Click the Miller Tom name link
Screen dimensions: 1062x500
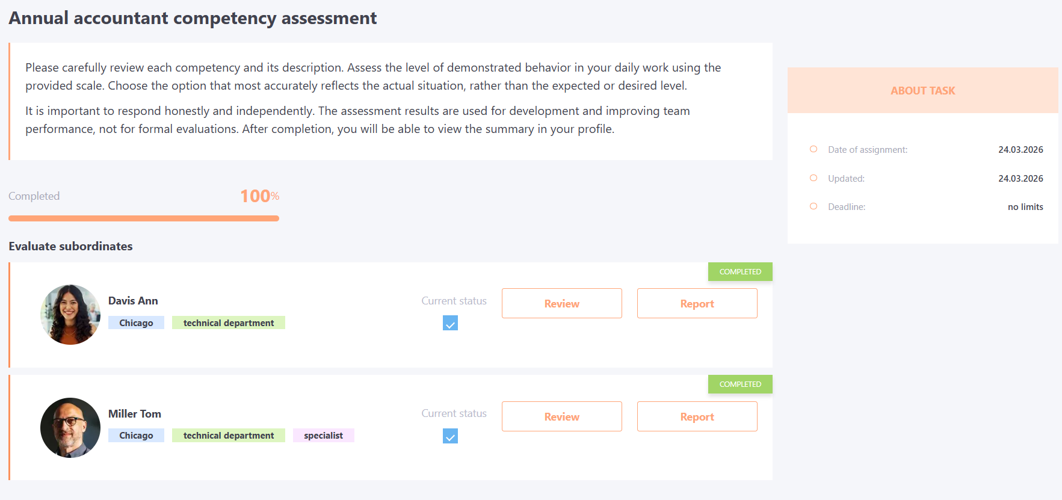[x=135, y=414]
